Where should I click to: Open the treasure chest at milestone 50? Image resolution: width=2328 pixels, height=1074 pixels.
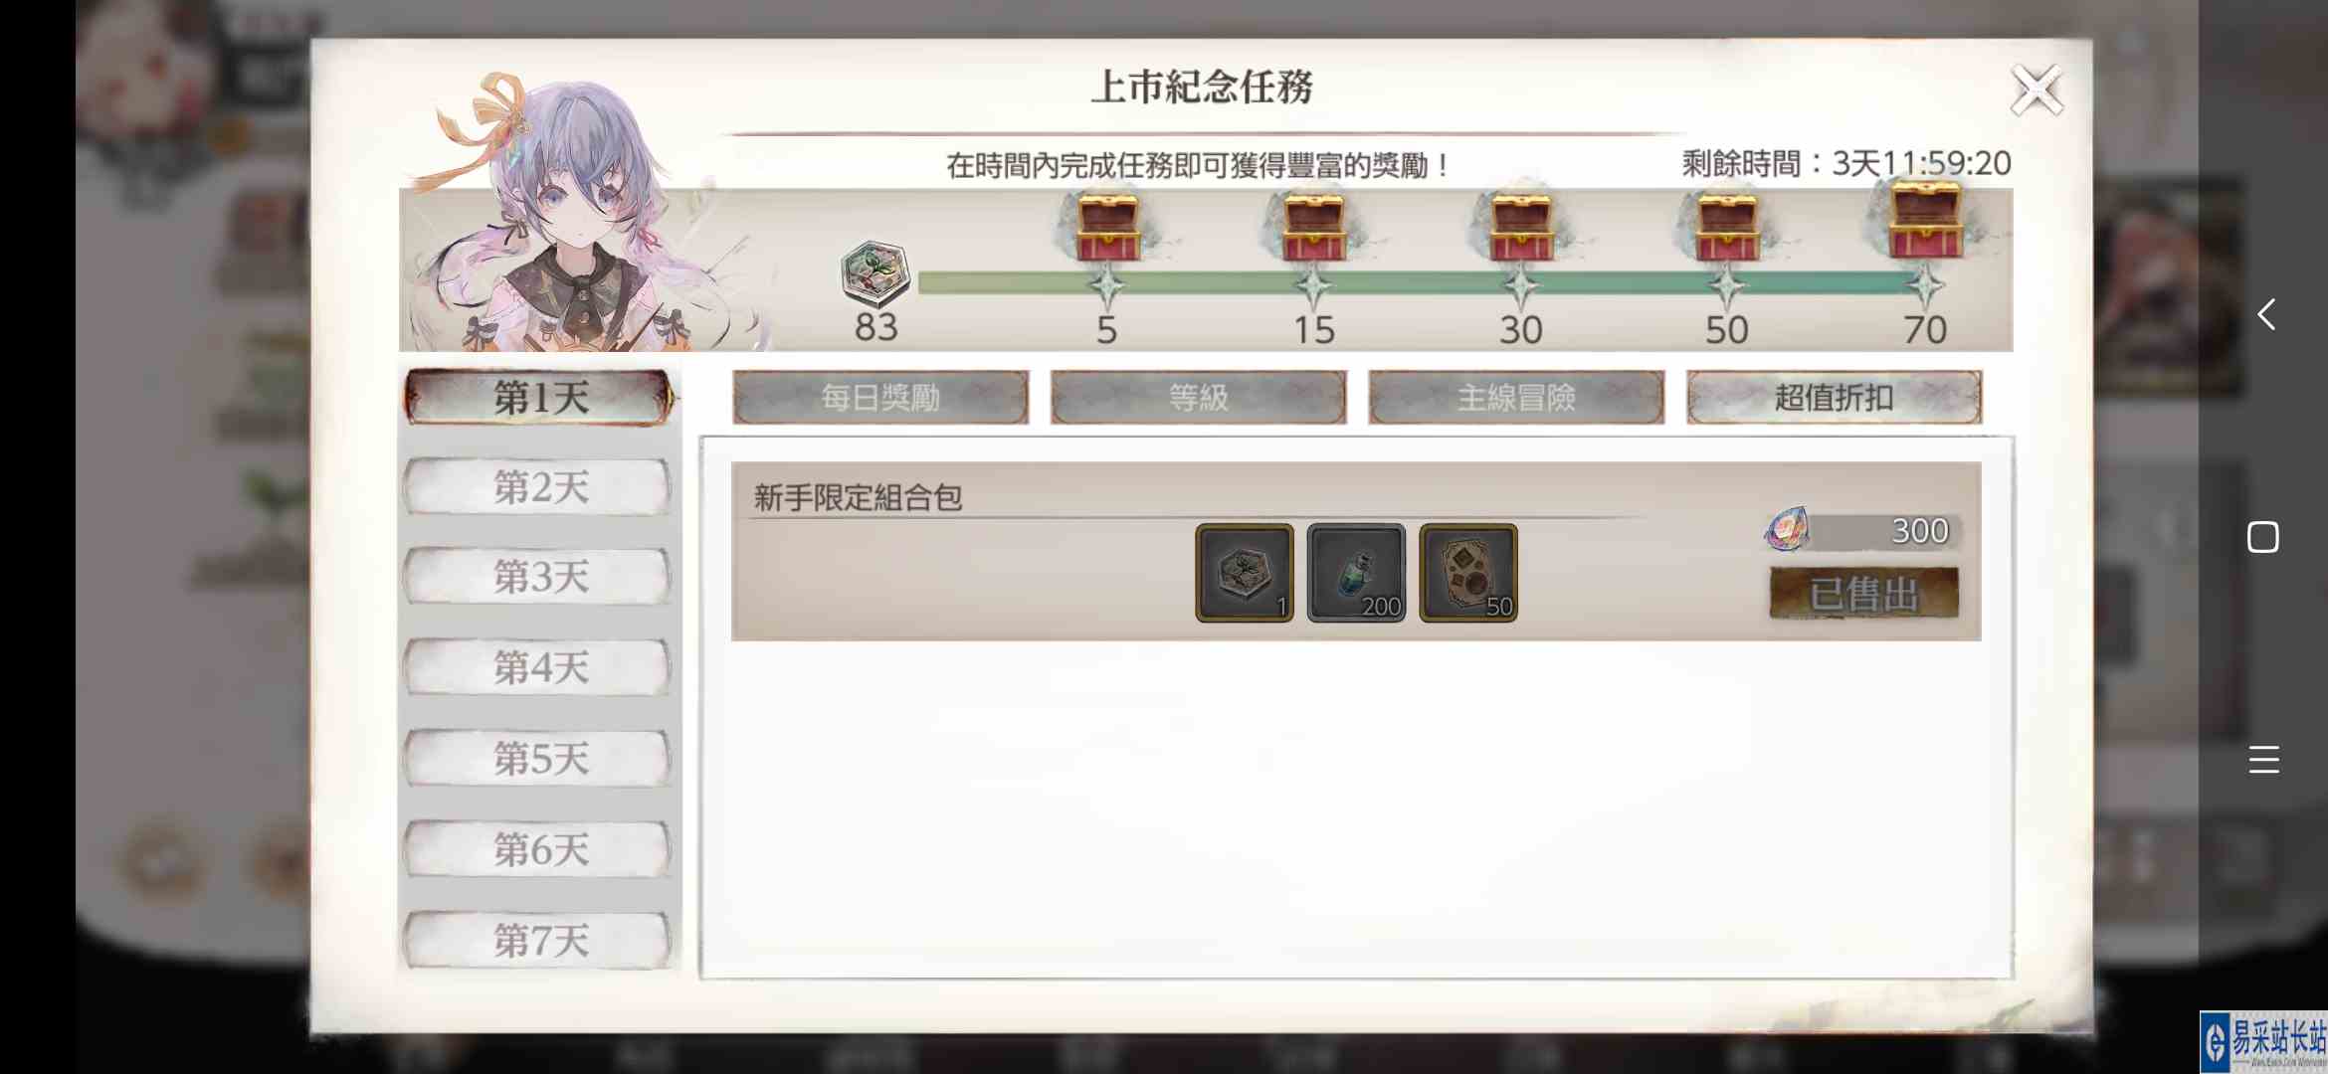[x=1726, y=229]
